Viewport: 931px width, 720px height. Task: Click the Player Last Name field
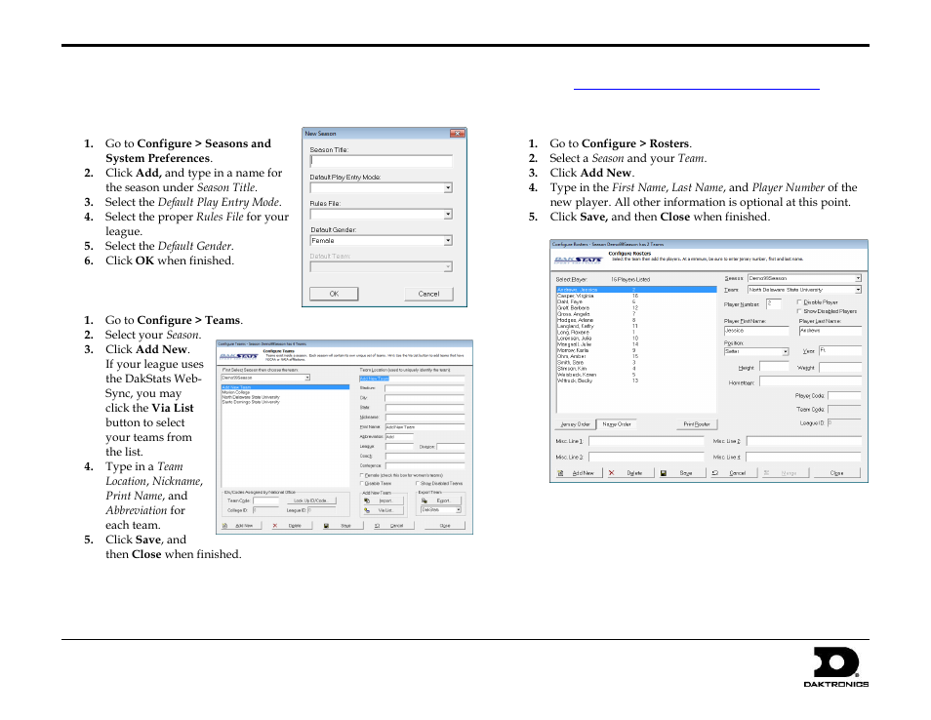(x=830, y=331)
